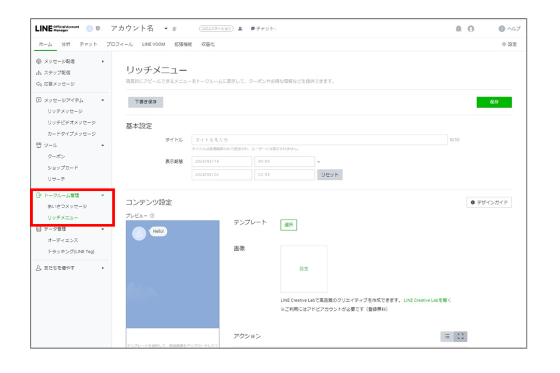The image size is (560, 373).
Task: Open リッチメッセージ in sidebar
Action: pos(65,111)
